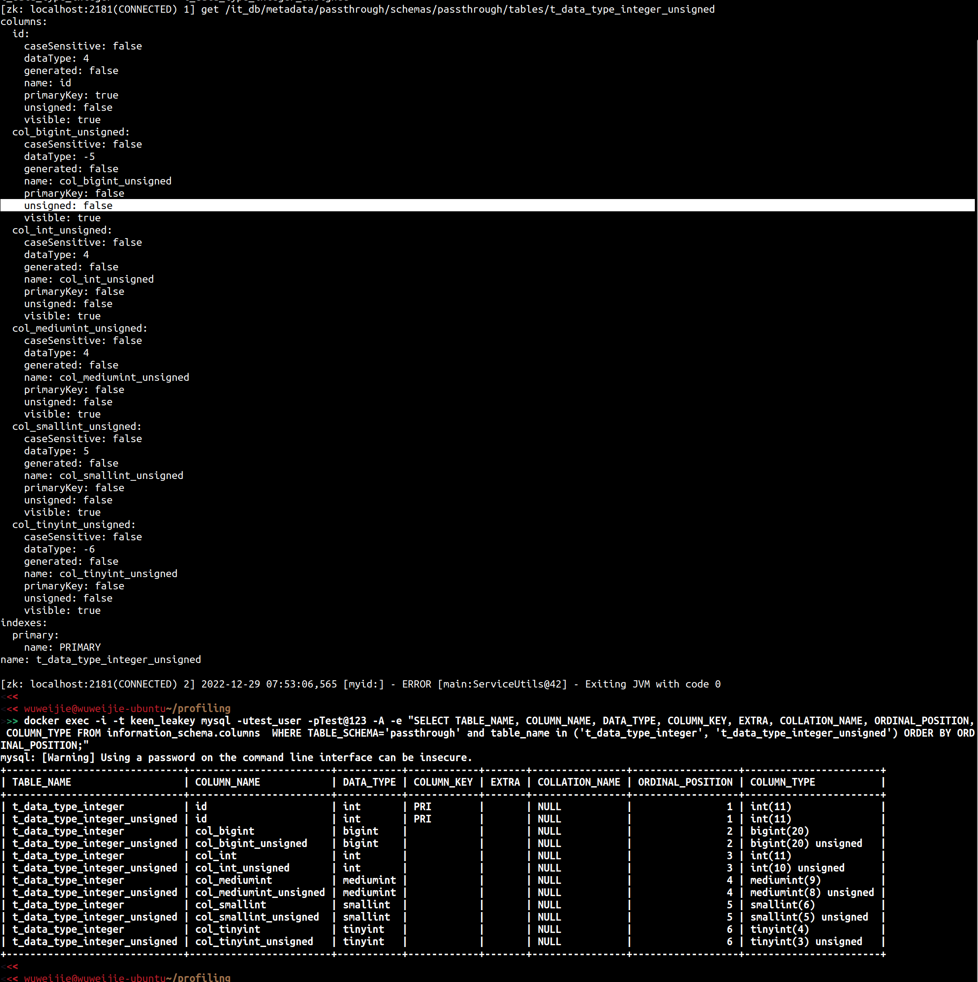Click the 'col_tinyint_unsigned:' YAML key
This screenshot has height=982, width=978.
tap(74, 524)
